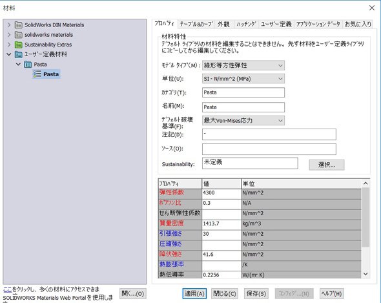This screenshot has height=303, width=381.
Task: Click the ユーザー定義材料 library icon
Action: [19, 54]
